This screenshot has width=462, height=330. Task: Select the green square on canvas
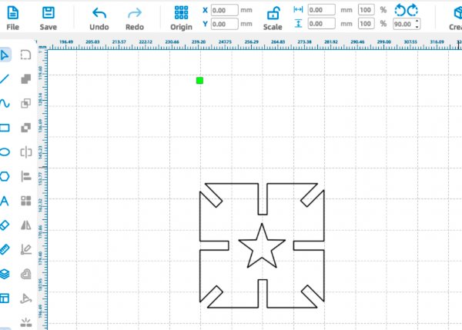tap(199, 80)
